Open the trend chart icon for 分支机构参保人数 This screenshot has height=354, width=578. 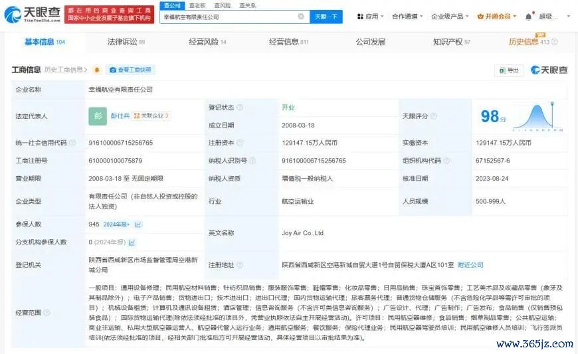tap(132, 242)
